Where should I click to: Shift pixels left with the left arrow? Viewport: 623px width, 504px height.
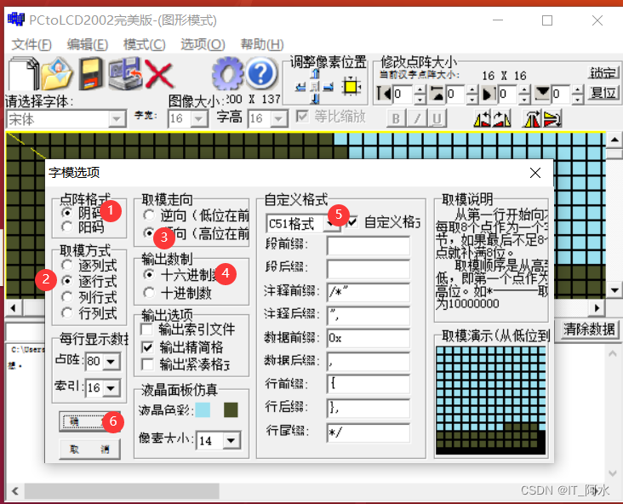coord(301,87)
